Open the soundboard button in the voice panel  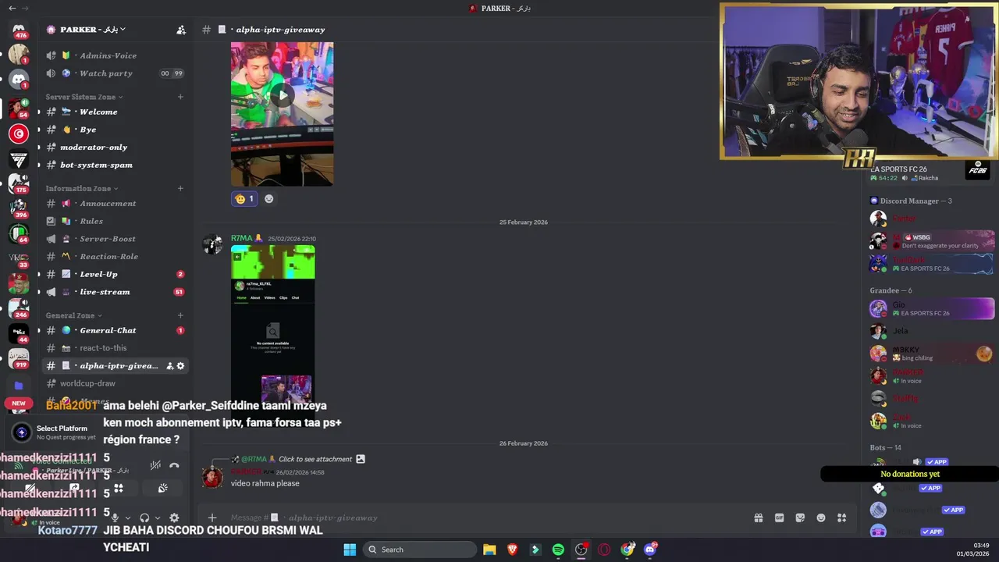point(162,488)
